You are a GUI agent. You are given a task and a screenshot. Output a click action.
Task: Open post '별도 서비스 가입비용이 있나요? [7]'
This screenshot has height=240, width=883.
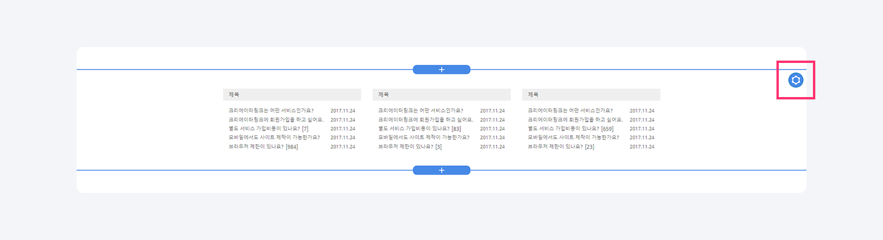[268, 129]
